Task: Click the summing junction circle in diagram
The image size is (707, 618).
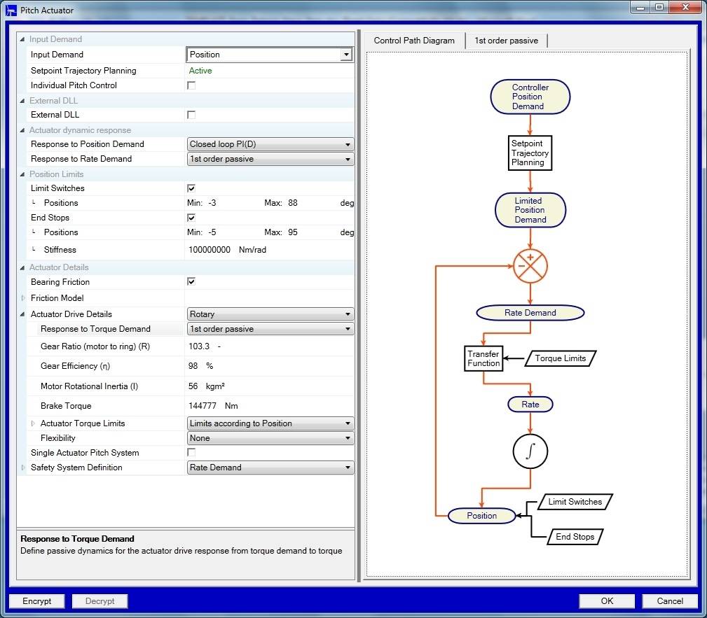Action: coord(530,266)
